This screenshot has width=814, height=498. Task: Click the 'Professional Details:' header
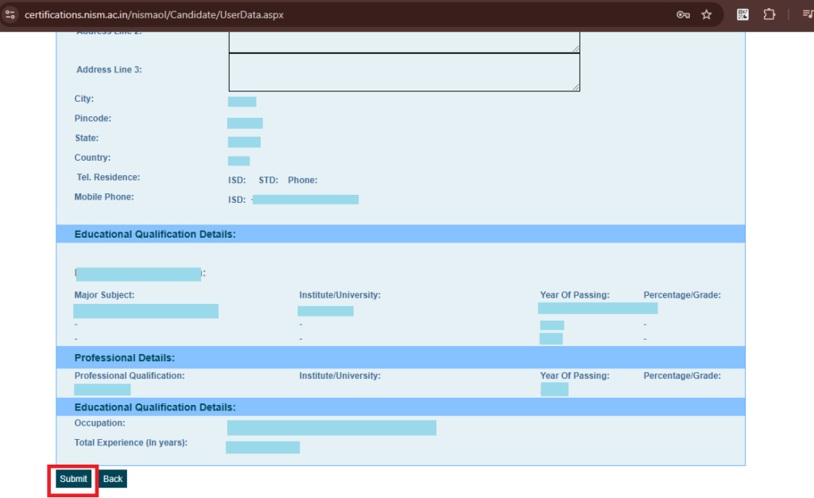click(125, 358)
